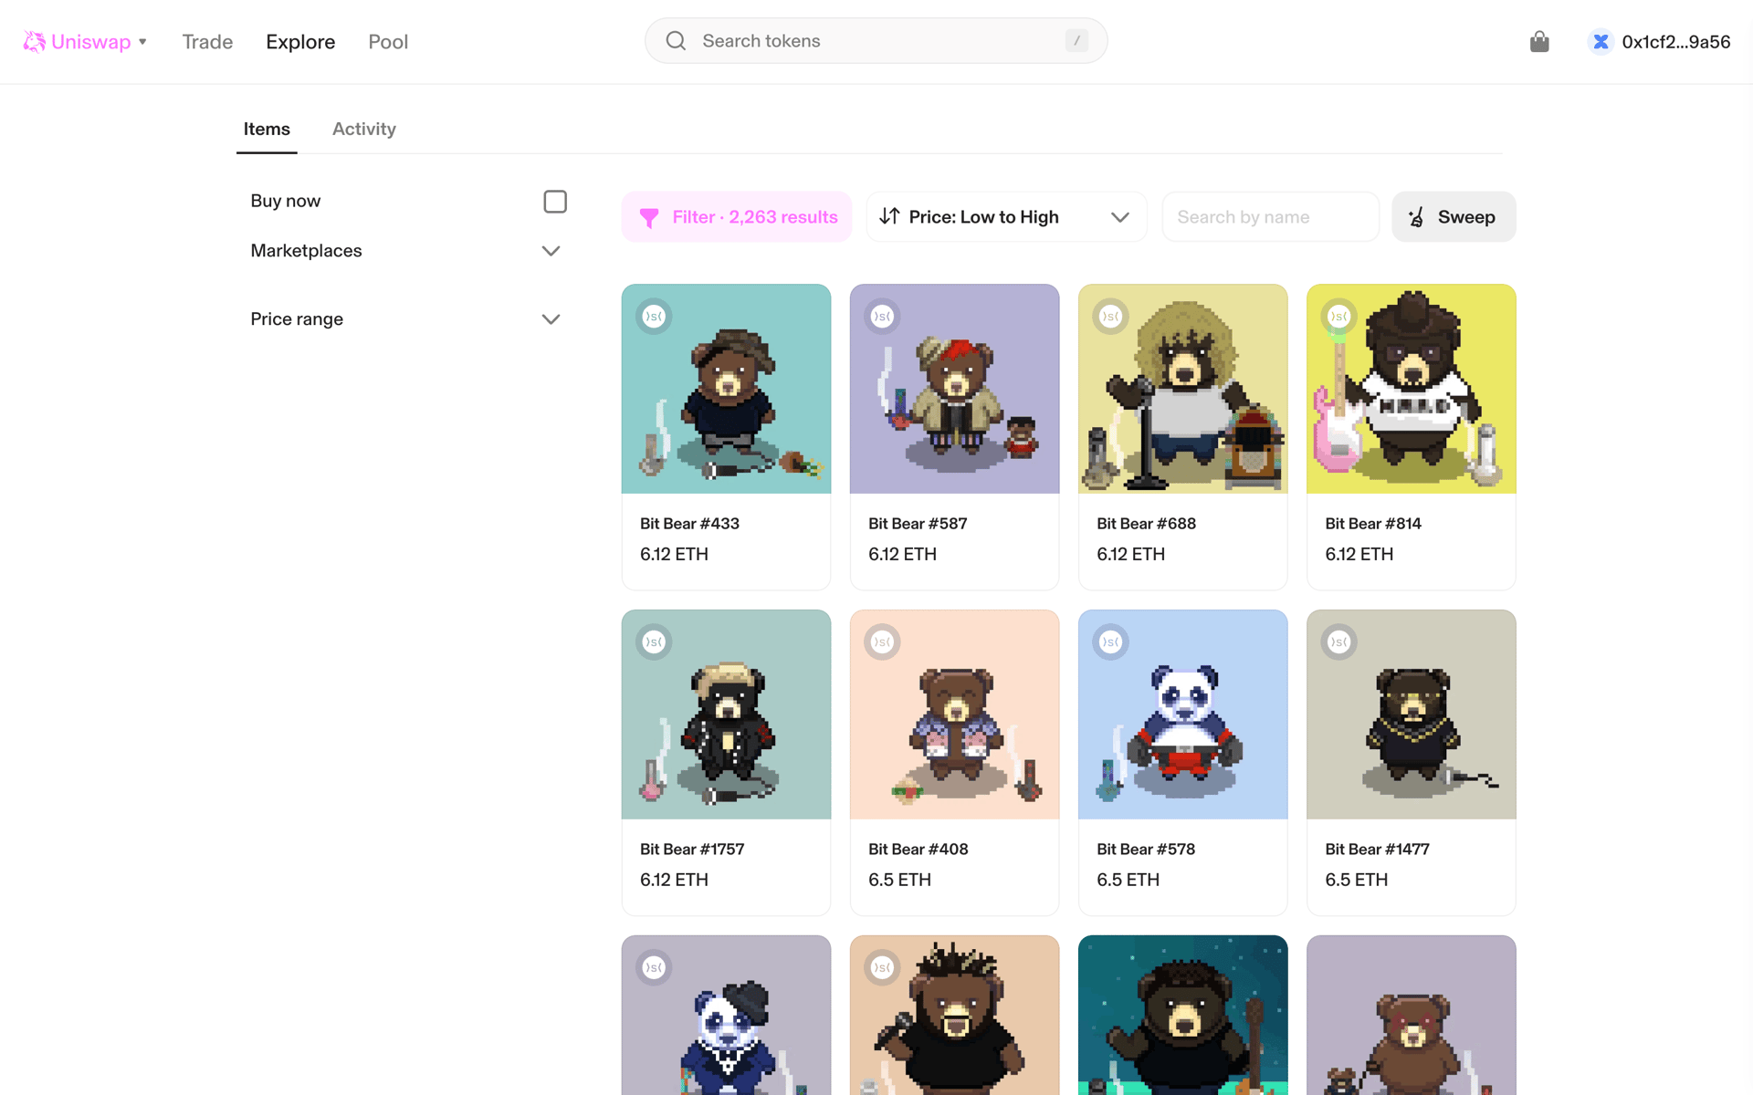Viewport: 1753px width, 1095px height.
Task: Click the Bit Bear #433 title
Action: [689, 524]
